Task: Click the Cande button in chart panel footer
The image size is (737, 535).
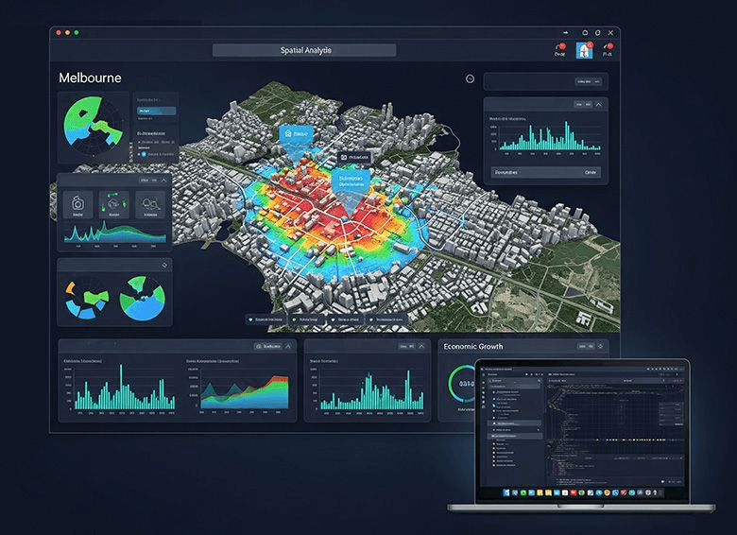Action: [591, 173]
